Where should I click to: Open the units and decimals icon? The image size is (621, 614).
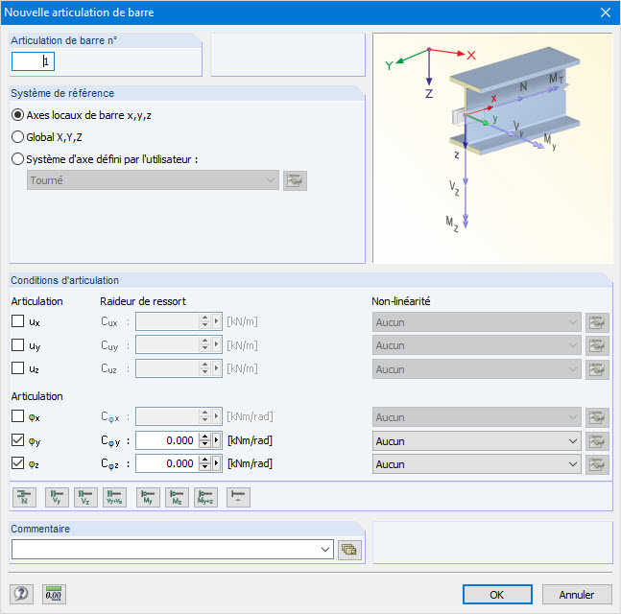[x=54, y=594]
